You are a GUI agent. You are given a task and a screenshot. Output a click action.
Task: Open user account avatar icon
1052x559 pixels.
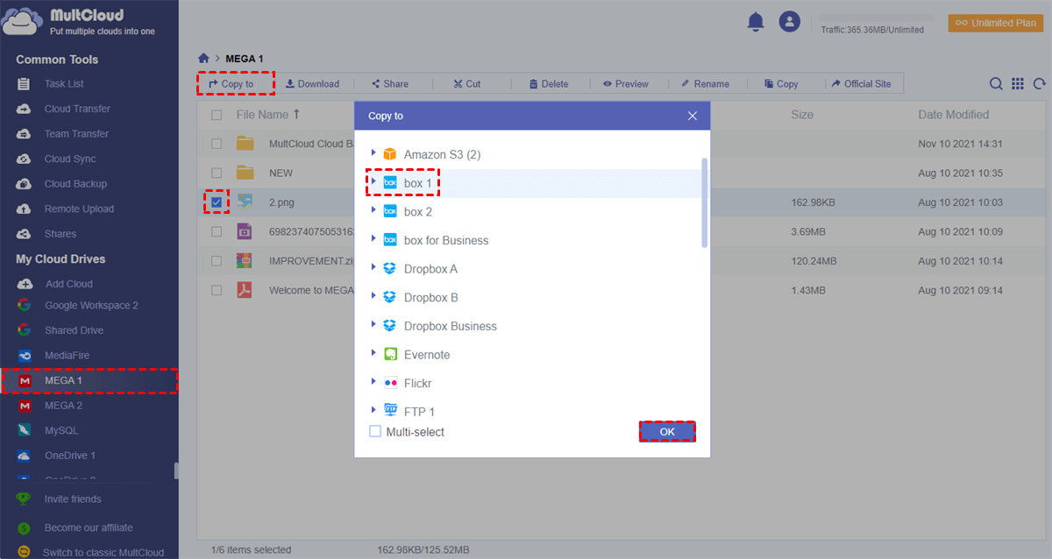790,22
